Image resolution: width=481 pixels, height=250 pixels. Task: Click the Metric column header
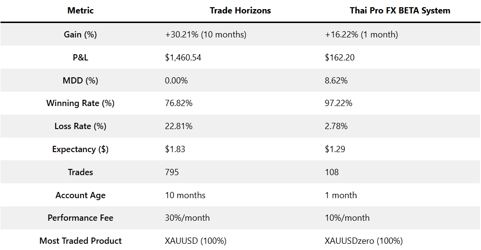pyautogui.click(x=81, y=11)
